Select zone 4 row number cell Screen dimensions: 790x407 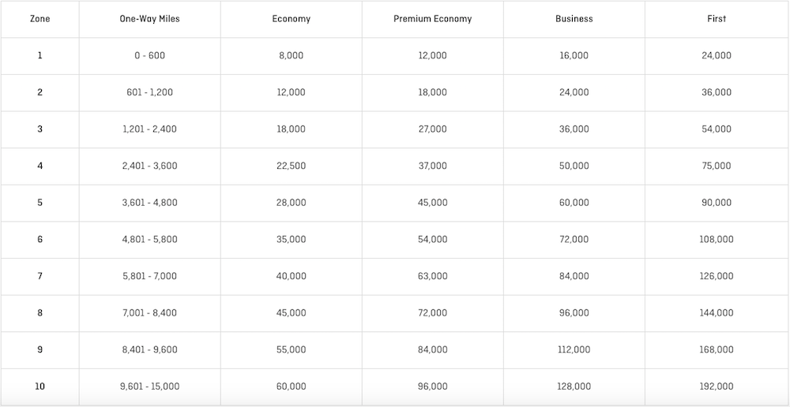39,166
